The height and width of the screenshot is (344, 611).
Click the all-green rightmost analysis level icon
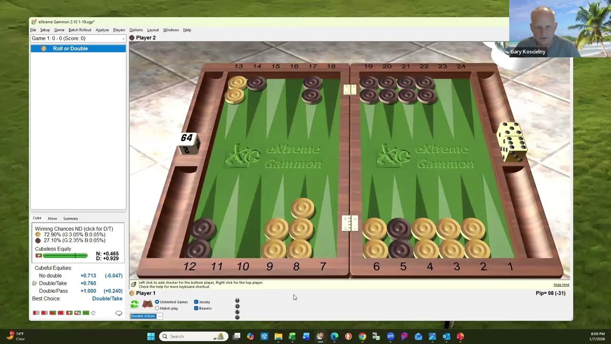pos(86,313)
